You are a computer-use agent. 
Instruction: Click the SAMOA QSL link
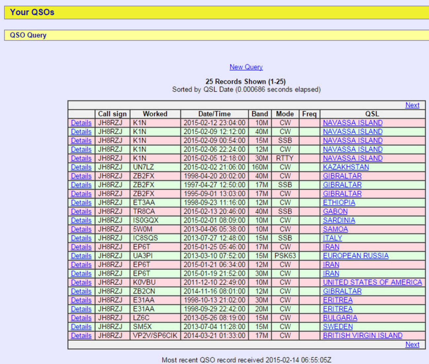pyautogui.click(x=335, y=229)
